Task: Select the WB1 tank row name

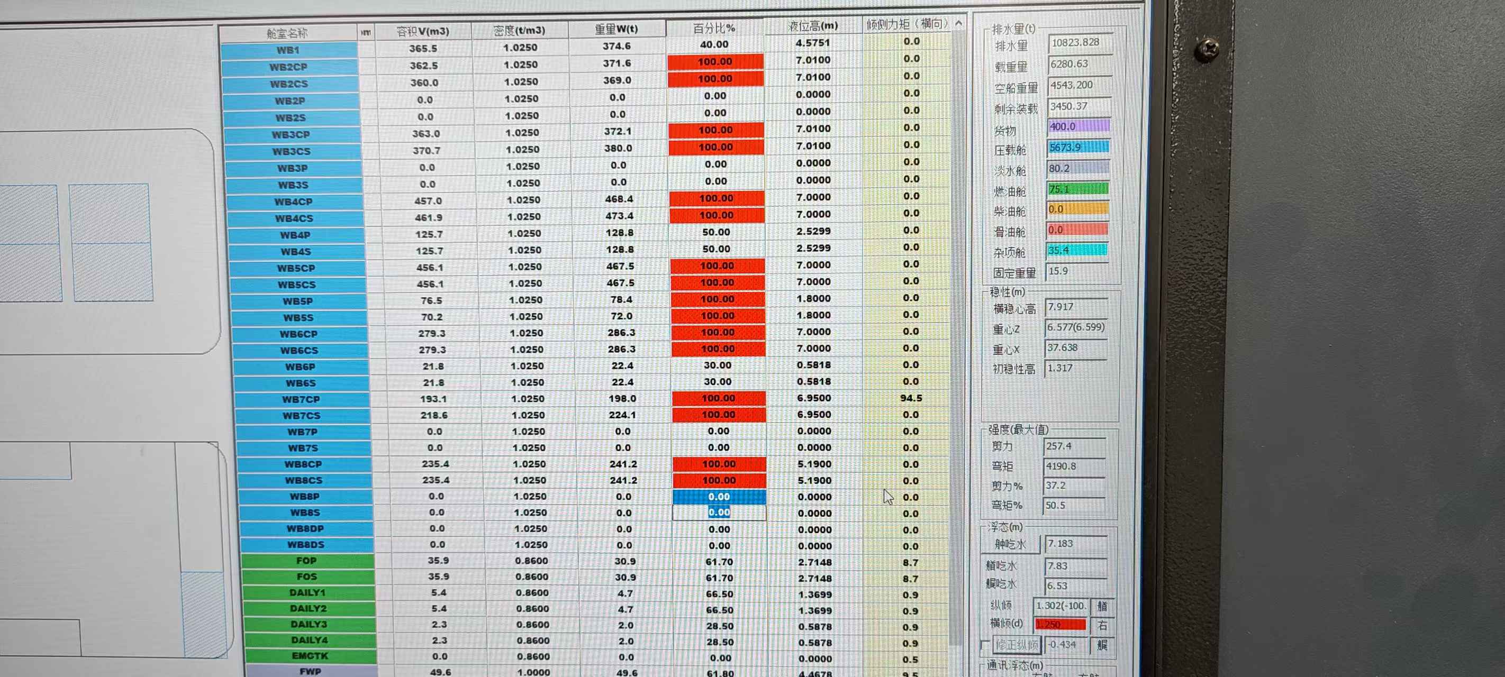Action: [288, 50]
